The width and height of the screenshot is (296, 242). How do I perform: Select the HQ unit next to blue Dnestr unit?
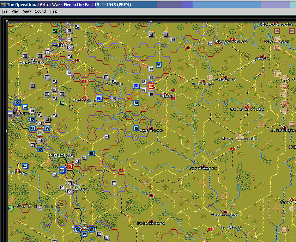(84, 158)
